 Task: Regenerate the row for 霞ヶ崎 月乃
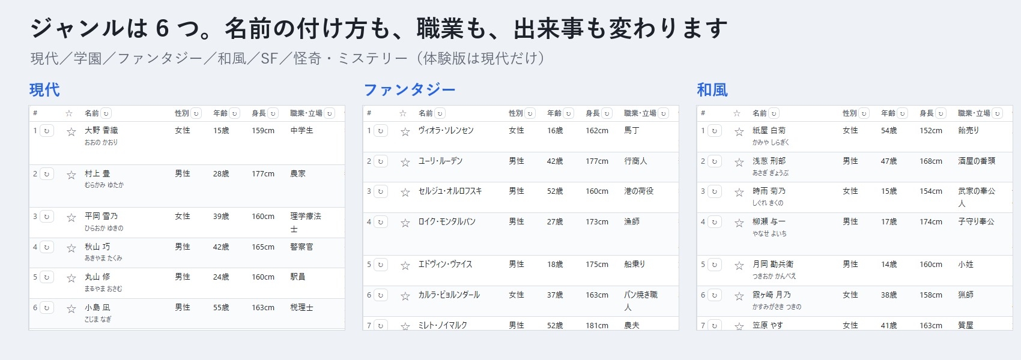click(715, 295)
